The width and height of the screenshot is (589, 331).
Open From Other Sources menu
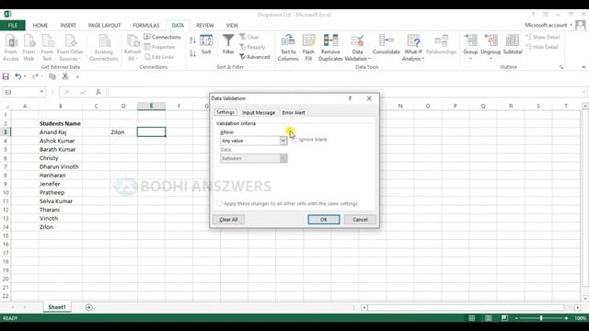coord(70,48)
